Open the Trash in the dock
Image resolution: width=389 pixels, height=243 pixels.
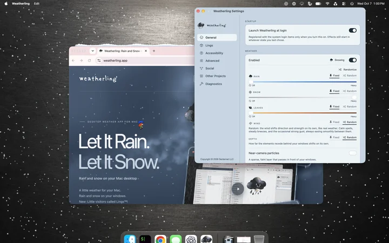[x=259, y=239]
